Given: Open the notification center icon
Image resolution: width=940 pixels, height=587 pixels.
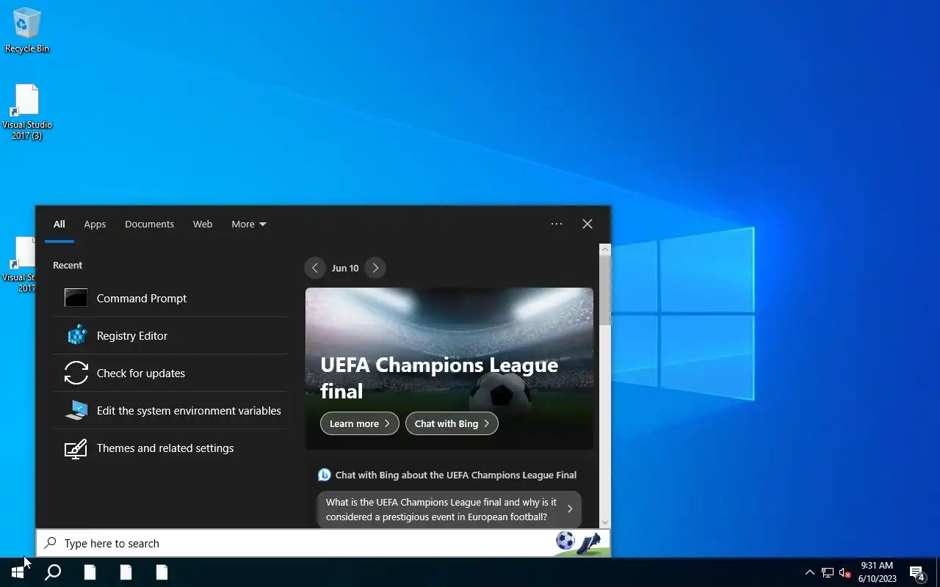Looking at the screenshot, I should (916, 572).
